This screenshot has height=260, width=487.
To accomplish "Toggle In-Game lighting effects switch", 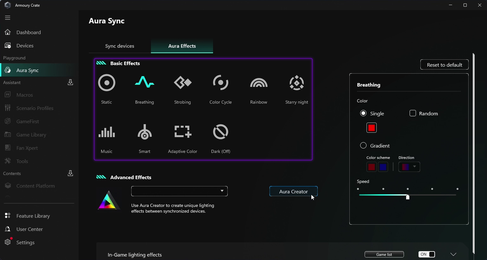I will tap(427, 254).
